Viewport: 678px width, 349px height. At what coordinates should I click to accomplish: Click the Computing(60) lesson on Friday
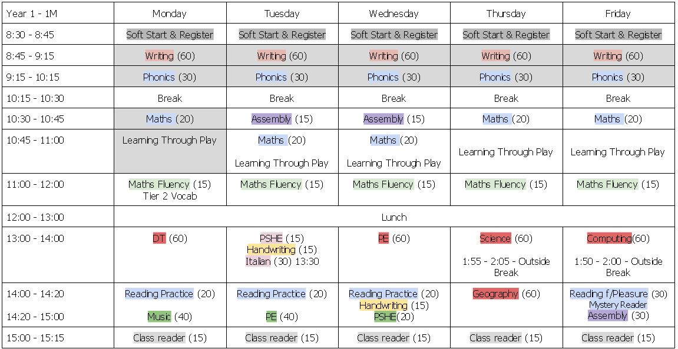coord(617,238)
